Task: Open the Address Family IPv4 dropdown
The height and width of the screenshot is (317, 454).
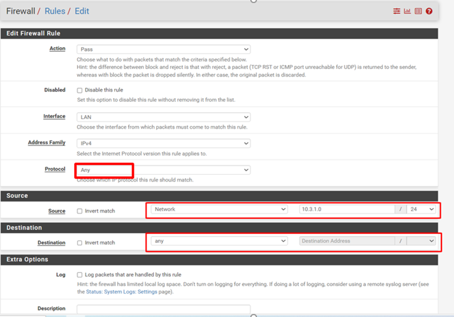Action: tap(163, 143)
